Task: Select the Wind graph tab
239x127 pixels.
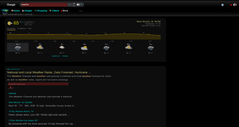Action: pos(30,29)
